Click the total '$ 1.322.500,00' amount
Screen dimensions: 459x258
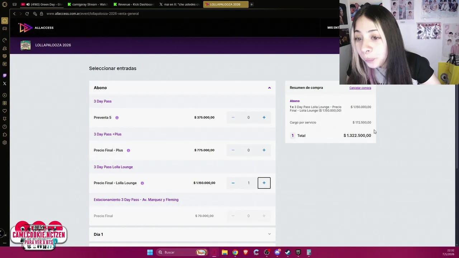pyautogui.click(x=357, y=136)
